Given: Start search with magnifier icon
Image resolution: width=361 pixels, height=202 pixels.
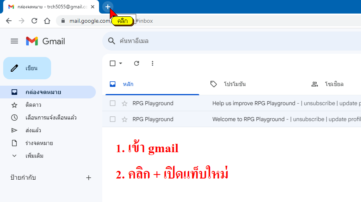Looking at the screenshot, I should 112,41.
